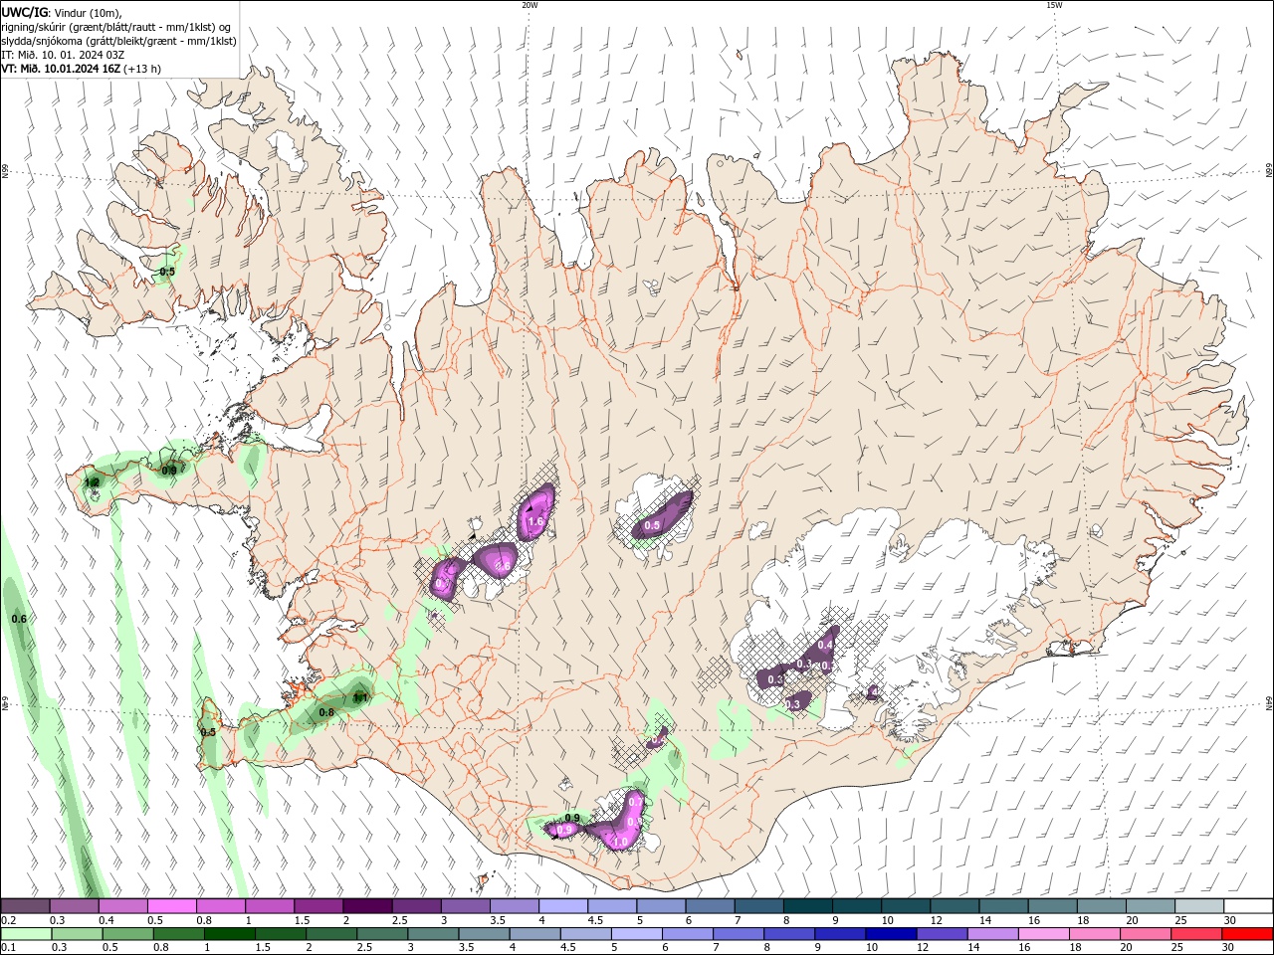Click the "0.8" rain value beside 1.1

click(326, 712)
